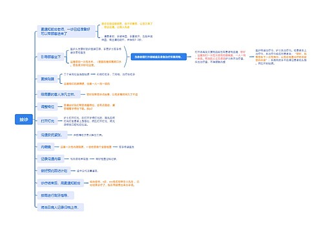The height and width of the screenshot is (232, 323).
Task: Click the dark blue summary node right of the bracket
Action: click(x=159, y=57)
